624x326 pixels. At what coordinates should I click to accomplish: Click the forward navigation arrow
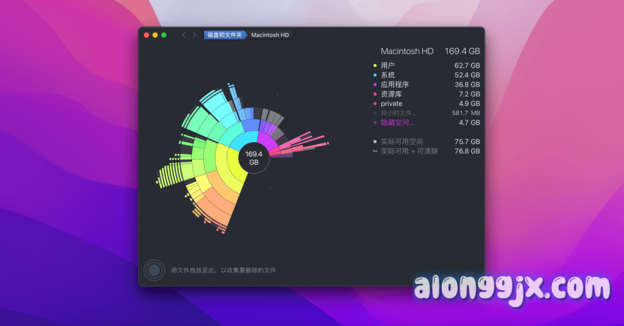[194, 35]
